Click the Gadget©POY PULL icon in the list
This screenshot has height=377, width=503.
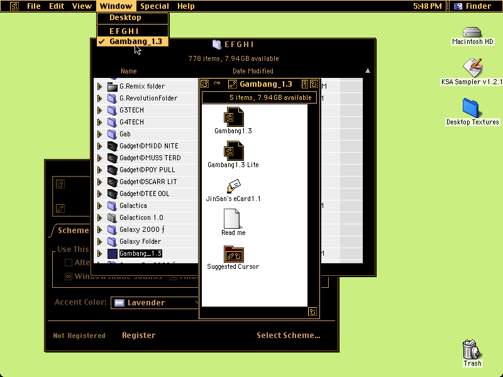(112, 170)
